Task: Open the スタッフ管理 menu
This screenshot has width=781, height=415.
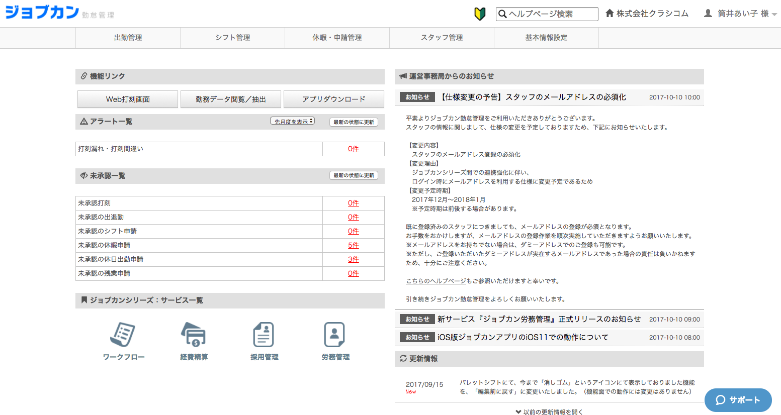Action: pos(442,38)
